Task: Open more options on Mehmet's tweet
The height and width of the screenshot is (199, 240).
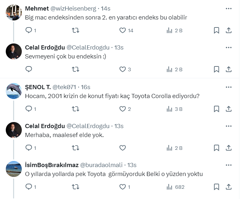Action: tap(228, 9)
